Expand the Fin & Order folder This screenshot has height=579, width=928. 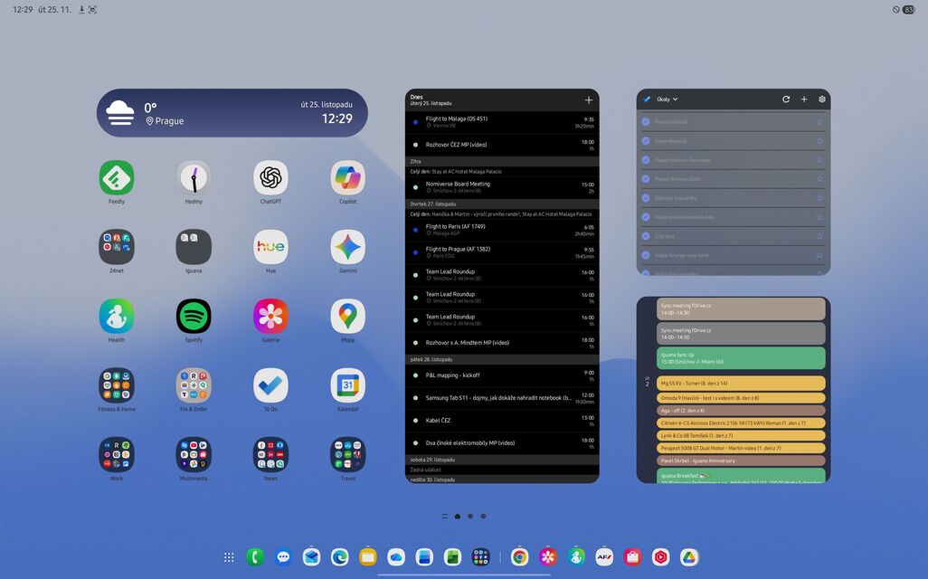(x=194, y=384)
